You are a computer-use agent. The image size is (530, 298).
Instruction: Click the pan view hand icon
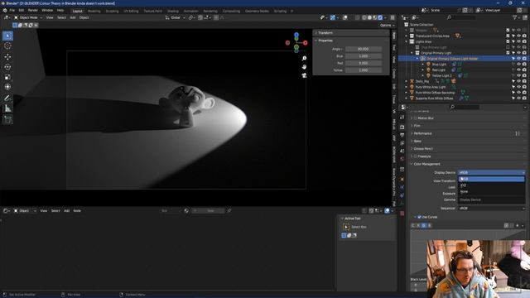[x=304, y=67]
